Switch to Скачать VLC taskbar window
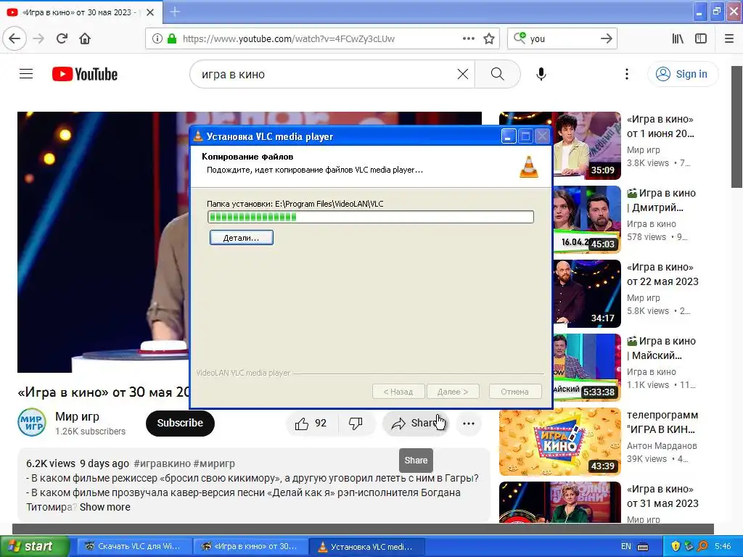 click(x=134, y=547)
